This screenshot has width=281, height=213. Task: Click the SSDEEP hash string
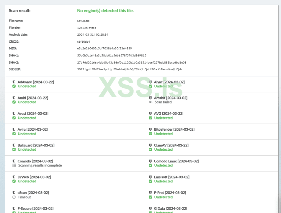pyautogui.click(x=129, y=69)
